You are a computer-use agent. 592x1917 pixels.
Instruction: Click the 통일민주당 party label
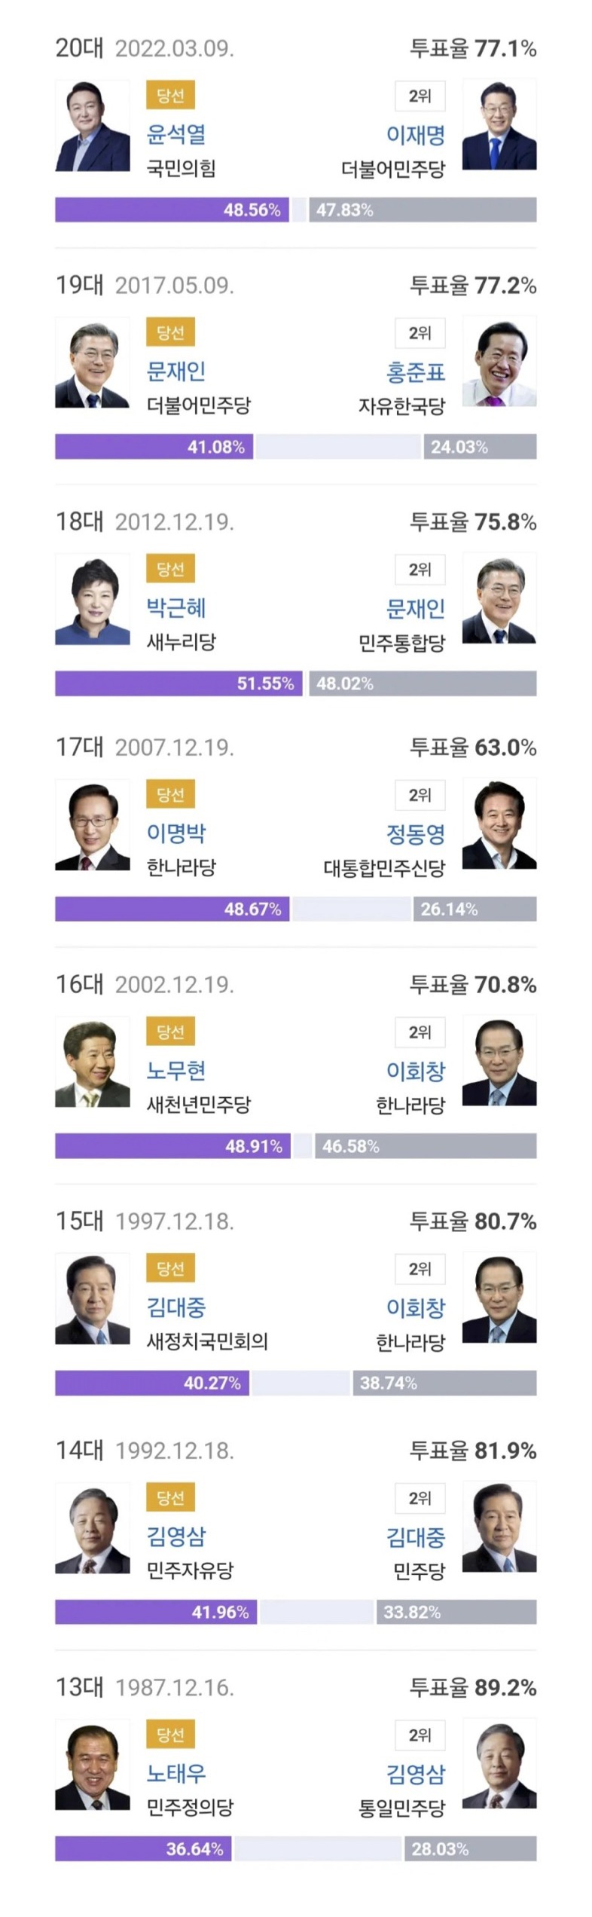401,1808
